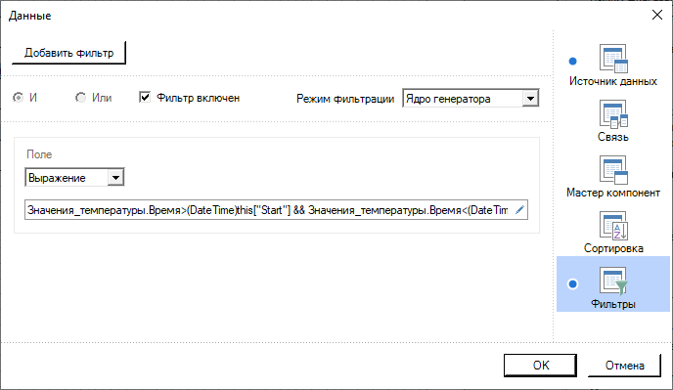Toggle the Фильтр включен checkbox
The image size is (673, 390).
click(145, 97)
